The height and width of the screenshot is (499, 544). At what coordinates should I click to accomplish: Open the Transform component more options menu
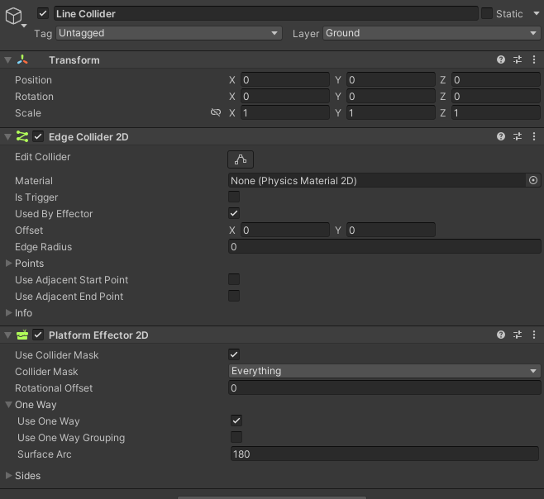(533, 60)
